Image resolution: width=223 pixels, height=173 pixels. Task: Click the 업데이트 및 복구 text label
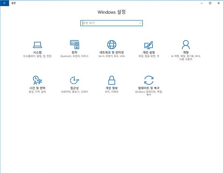(148, 88)
